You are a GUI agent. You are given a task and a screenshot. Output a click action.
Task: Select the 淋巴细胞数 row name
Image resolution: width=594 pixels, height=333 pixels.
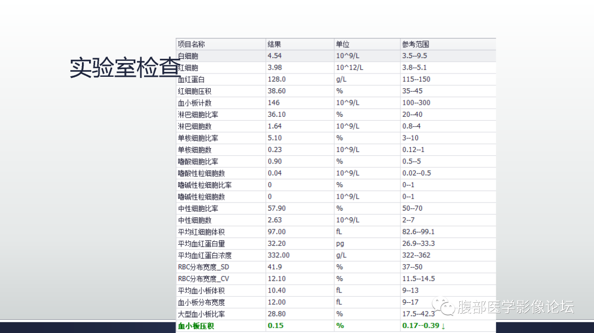point(195,126)
